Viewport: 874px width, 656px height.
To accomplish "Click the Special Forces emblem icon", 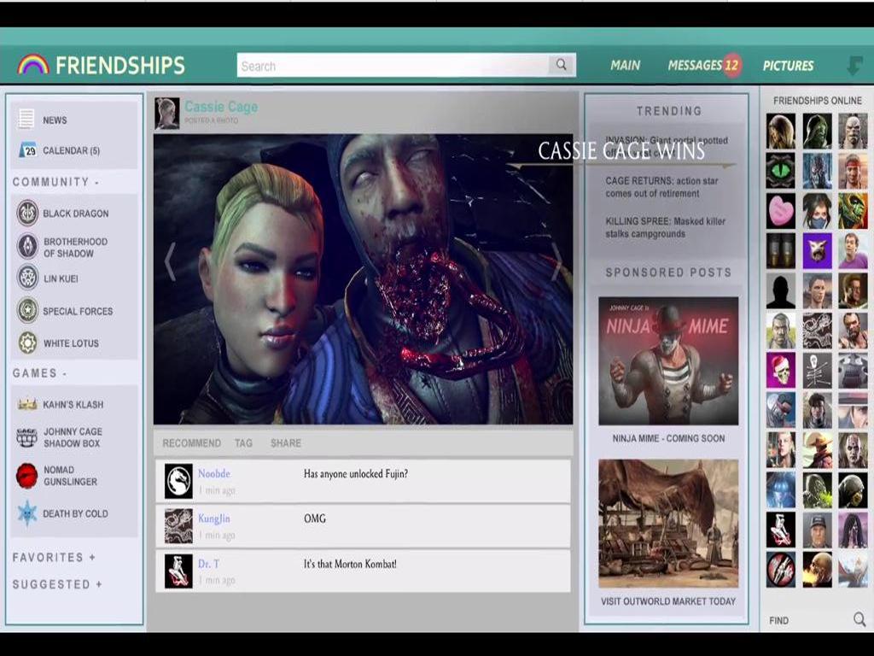I will pyautogui.click(x=26, y=311).
